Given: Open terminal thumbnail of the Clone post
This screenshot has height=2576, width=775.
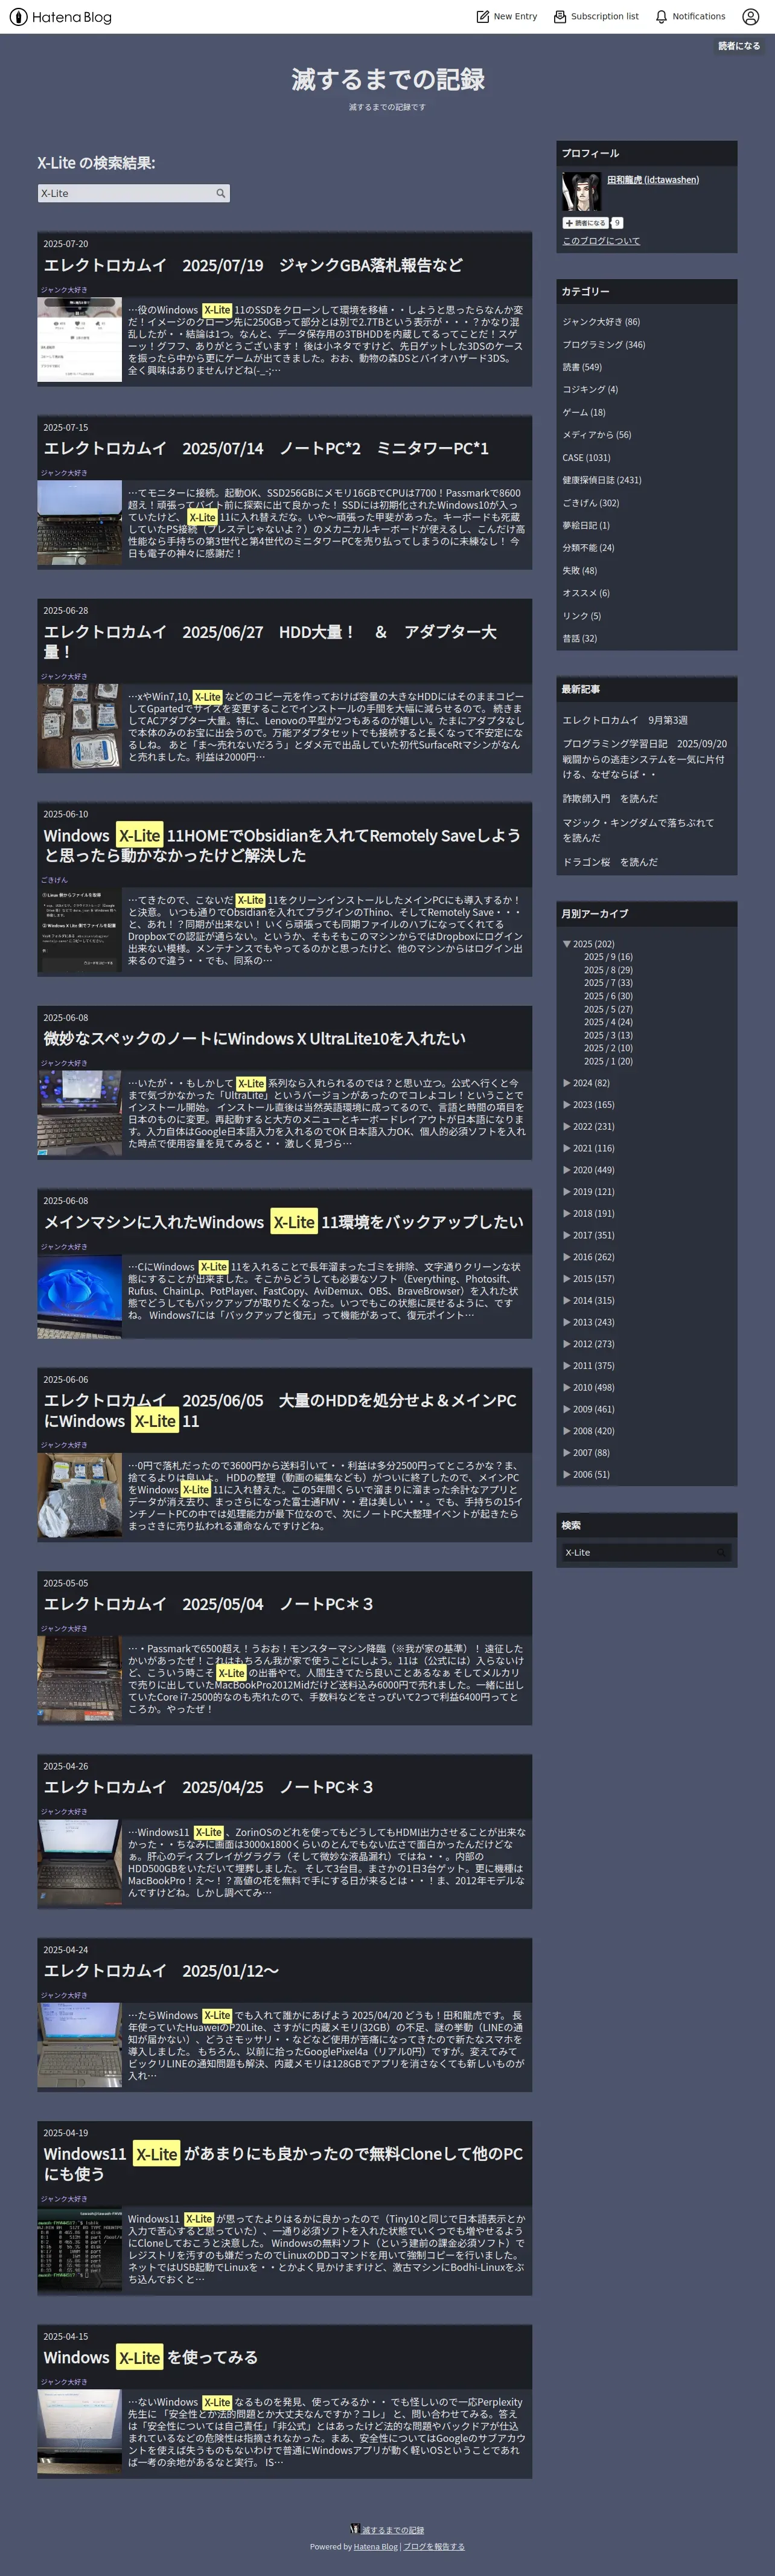Looking at the screenshot, I should [x=79, y=2249].
